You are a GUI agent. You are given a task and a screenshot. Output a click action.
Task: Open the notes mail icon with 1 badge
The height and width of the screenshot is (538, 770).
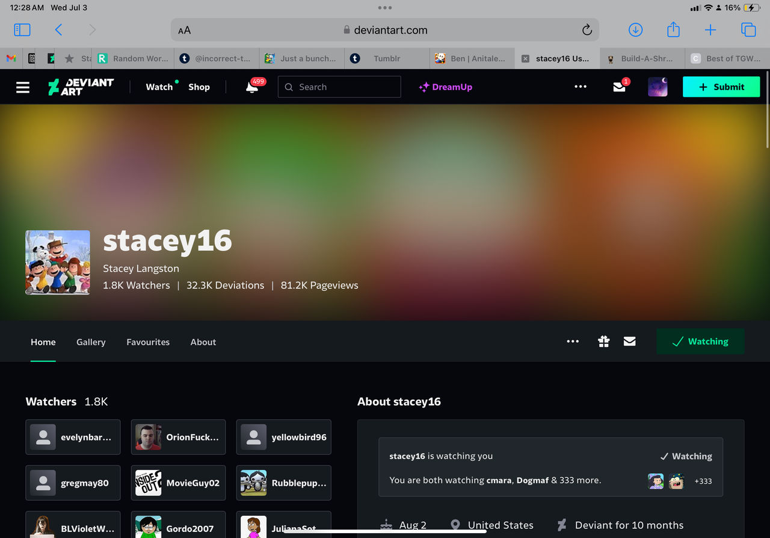(620, 86)
